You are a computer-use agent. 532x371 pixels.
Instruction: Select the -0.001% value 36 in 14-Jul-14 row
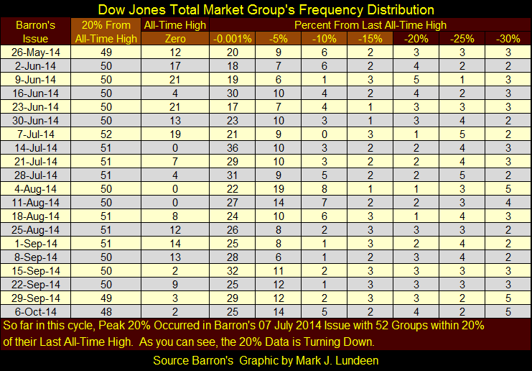tap(233, 148)
